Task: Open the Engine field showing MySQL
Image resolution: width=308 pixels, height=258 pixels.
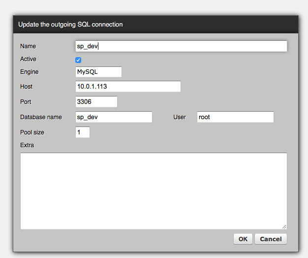Action: coord(98,72)
